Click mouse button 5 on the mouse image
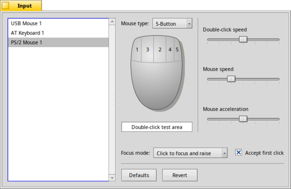The height and width of the screenshot is (189, 291). coord(178,49)
